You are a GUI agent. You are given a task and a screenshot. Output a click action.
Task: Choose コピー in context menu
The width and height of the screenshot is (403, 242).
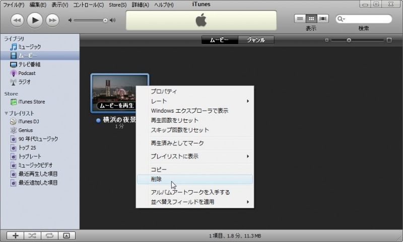point(195,170)
